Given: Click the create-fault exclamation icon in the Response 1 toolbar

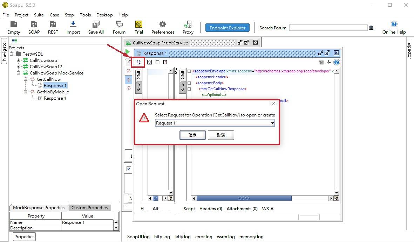Looking at the screenshot, I should coord(165,62).
